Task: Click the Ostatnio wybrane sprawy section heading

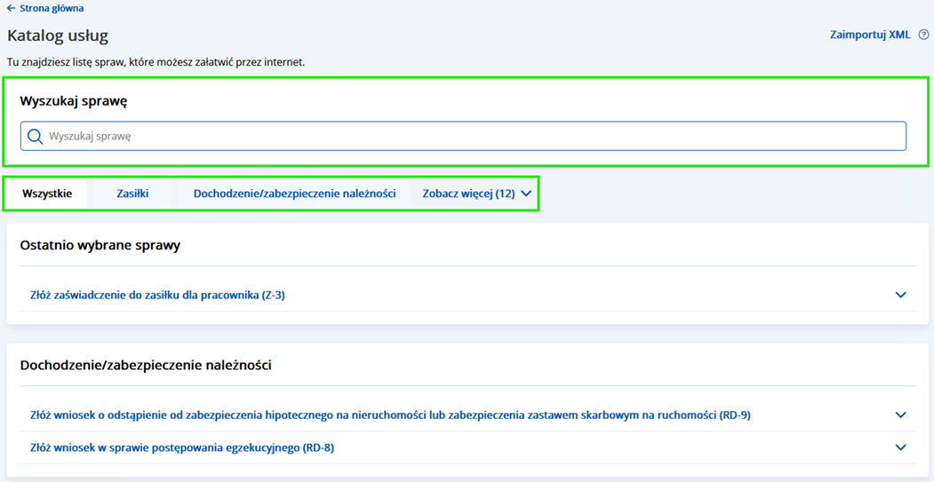Action: [x=100, y=245]
